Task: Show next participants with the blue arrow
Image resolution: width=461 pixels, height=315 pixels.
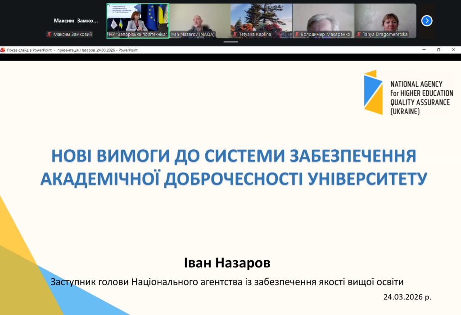Action: 427,21
